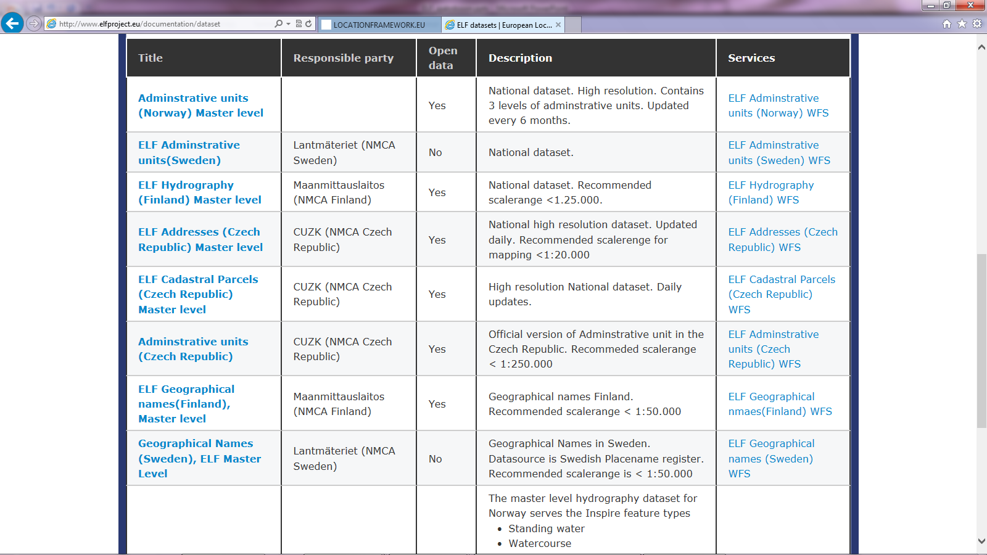This screenshot has height=555, width=987.
Task: Click description 'Geographical Names in Sweden.'
Action: [x=596, y=458]
